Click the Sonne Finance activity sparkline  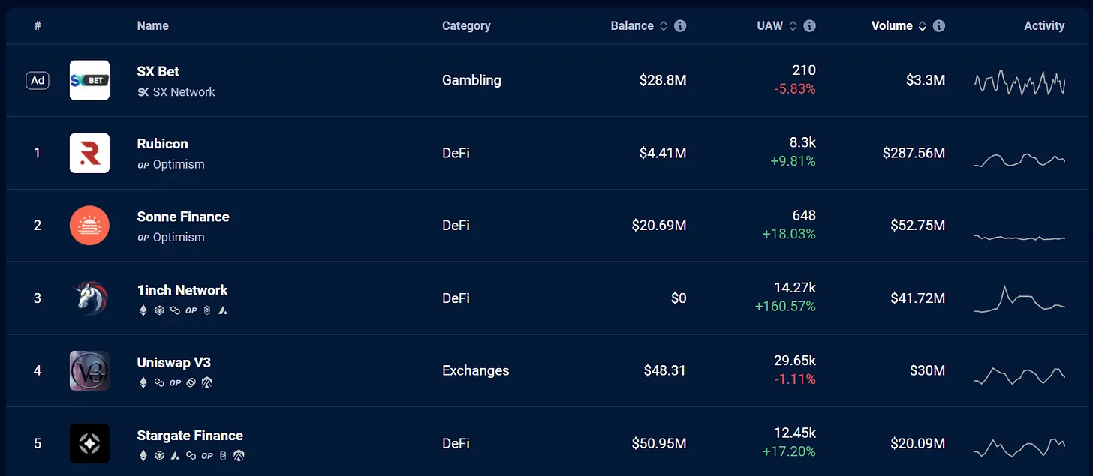[x=1019, y=238]
